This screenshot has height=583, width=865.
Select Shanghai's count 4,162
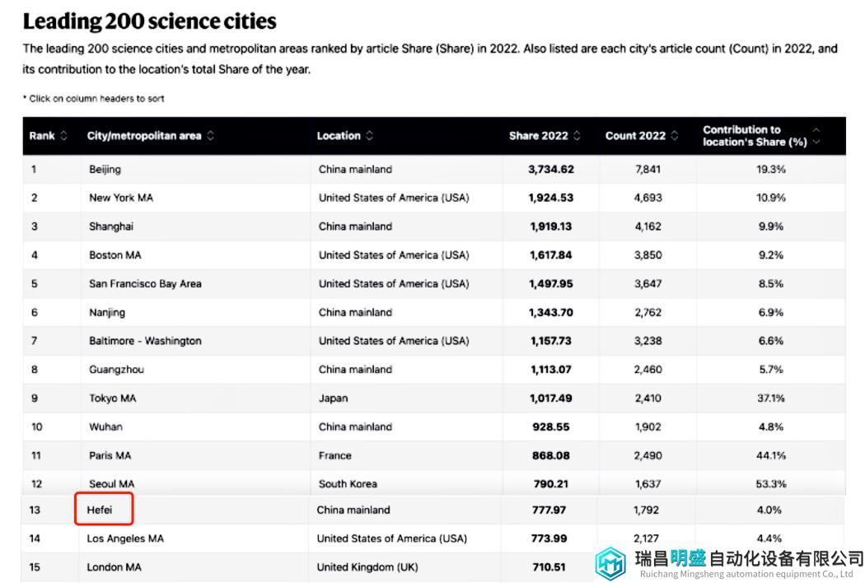pos(648,226)
